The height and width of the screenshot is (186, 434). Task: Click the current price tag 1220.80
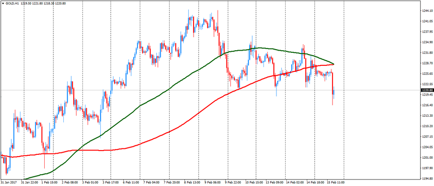pos(427,90)
